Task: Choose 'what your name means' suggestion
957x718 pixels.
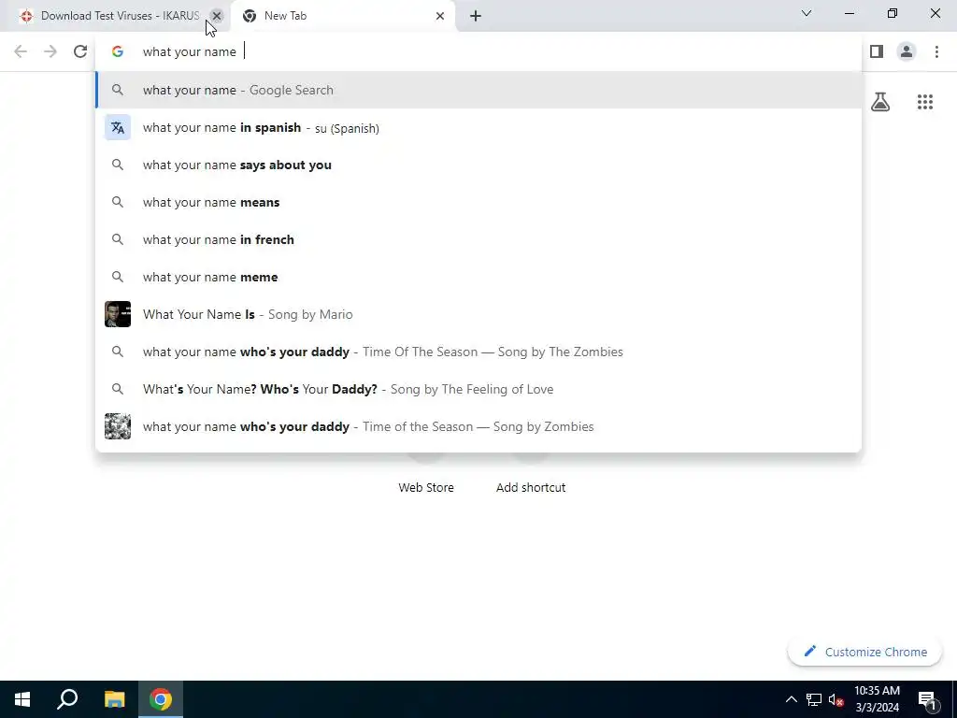Action: (x=478, y=202)
